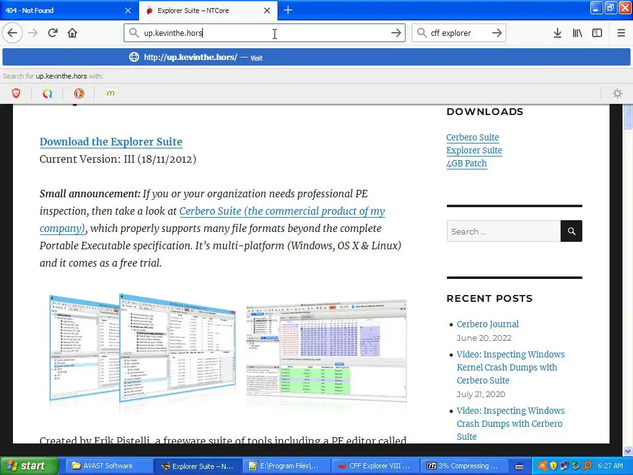
Task: Open the Cerbero Suite downloads link
Action: pyautogui.click(x=472, y=137)
